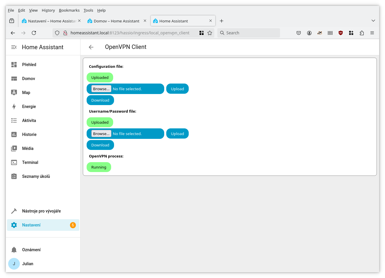Expand the list all tabs chevron

[x=373, y=21]
